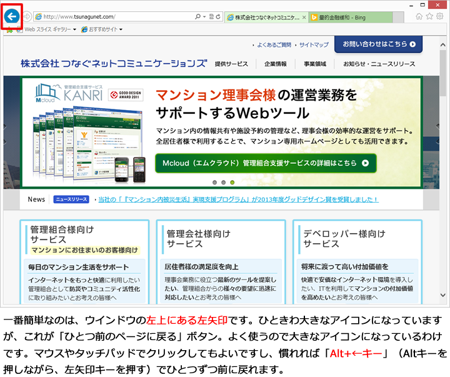Go to the home page via house icon
This screenshot has height=377, width=450.
pos(419,16)
